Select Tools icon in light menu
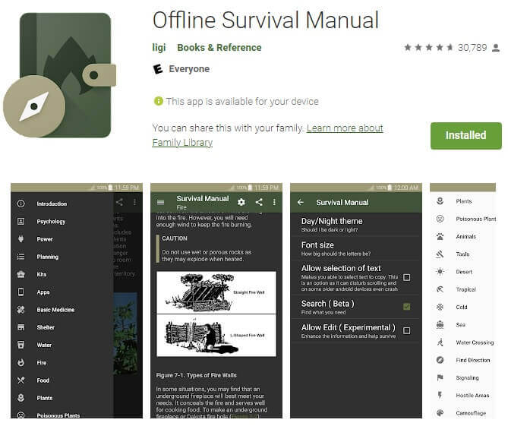Viewport: 508px width, 426px height. pyautogui.click(x=440, y=254)
